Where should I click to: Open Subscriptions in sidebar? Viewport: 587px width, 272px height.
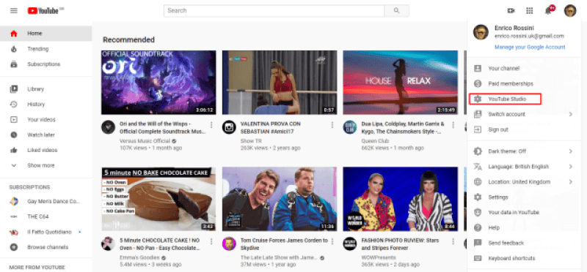46,64
